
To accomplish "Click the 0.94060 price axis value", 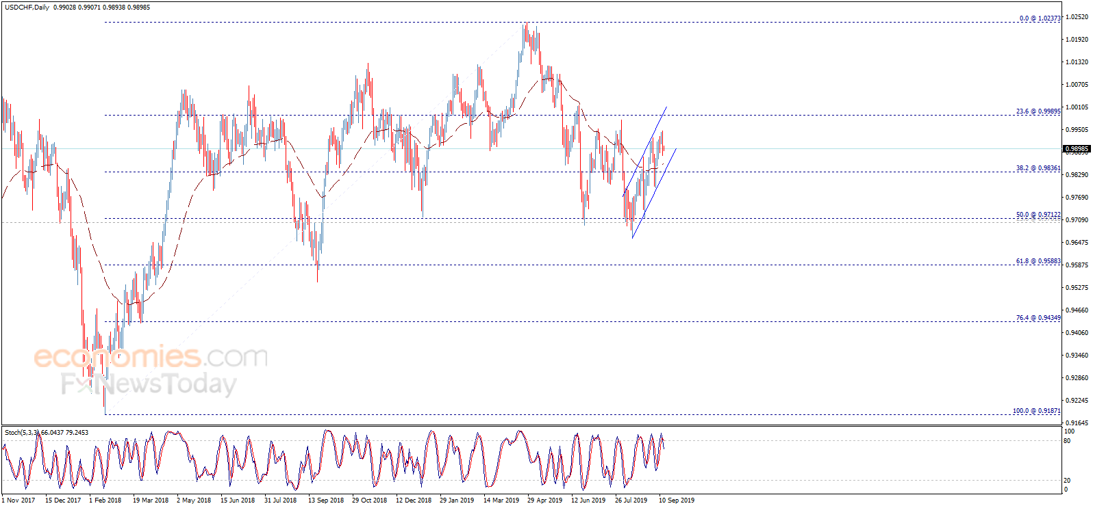I will [x=1077, y=333].
